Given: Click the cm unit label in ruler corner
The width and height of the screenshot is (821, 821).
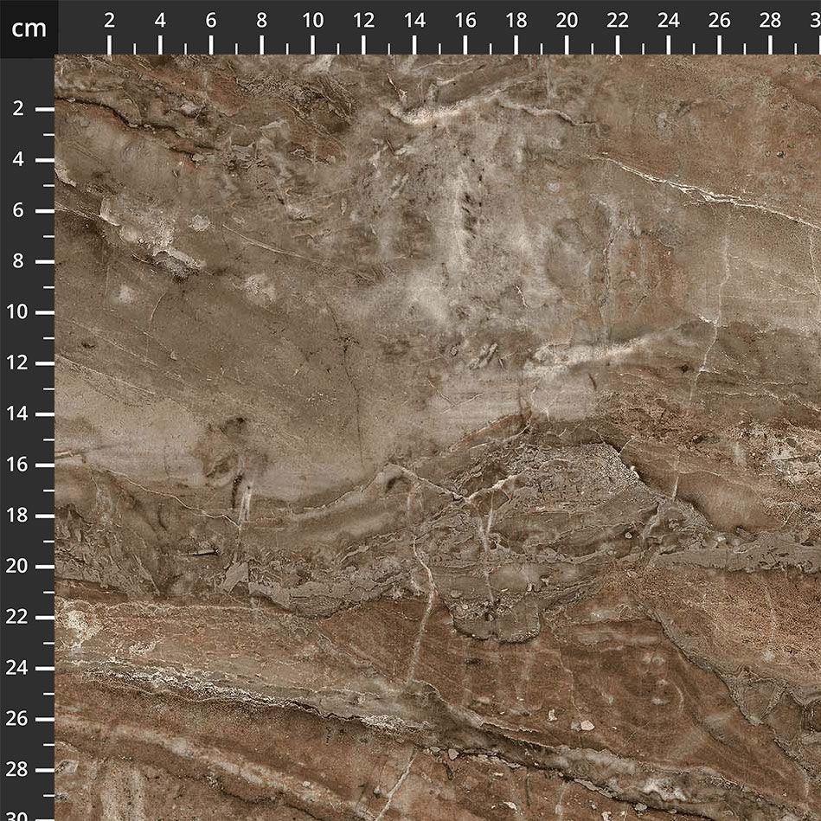Looking at the screenshot, I should click(29, 29).
